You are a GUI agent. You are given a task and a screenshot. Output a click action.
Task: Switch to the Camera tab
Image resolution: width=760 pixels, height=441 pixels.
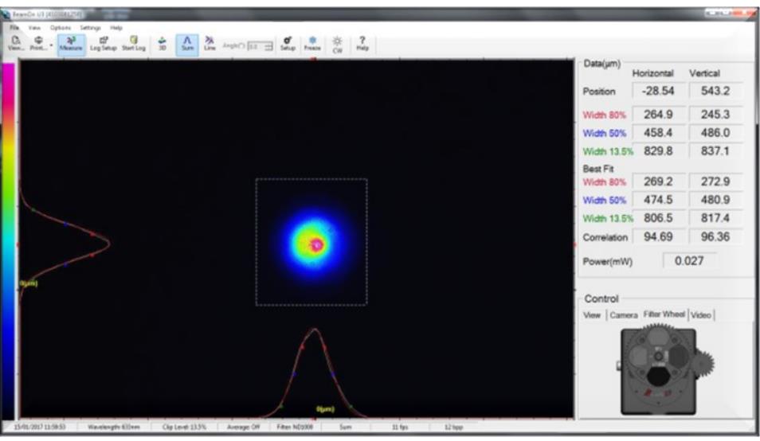coord(624,315)
